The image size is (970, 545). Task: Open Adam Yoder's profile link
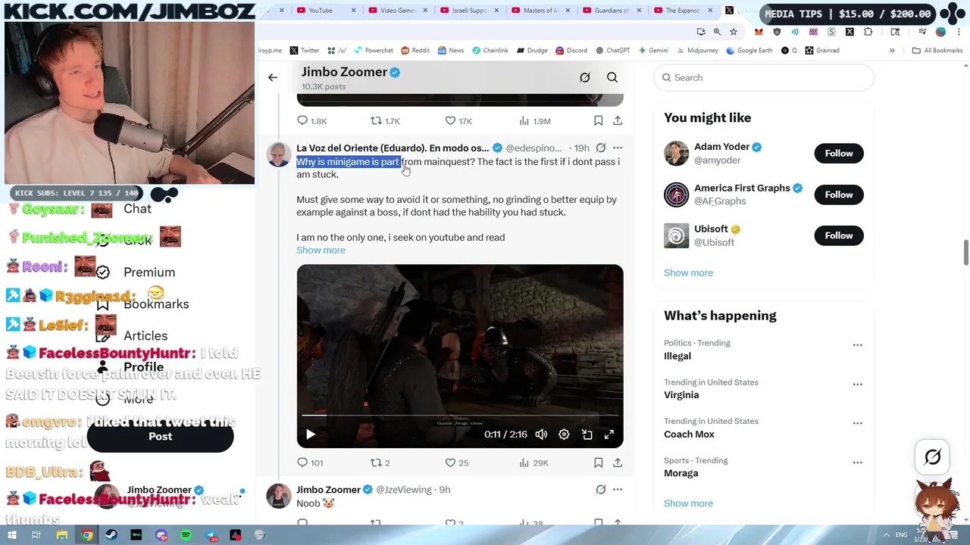coord(721,147)
